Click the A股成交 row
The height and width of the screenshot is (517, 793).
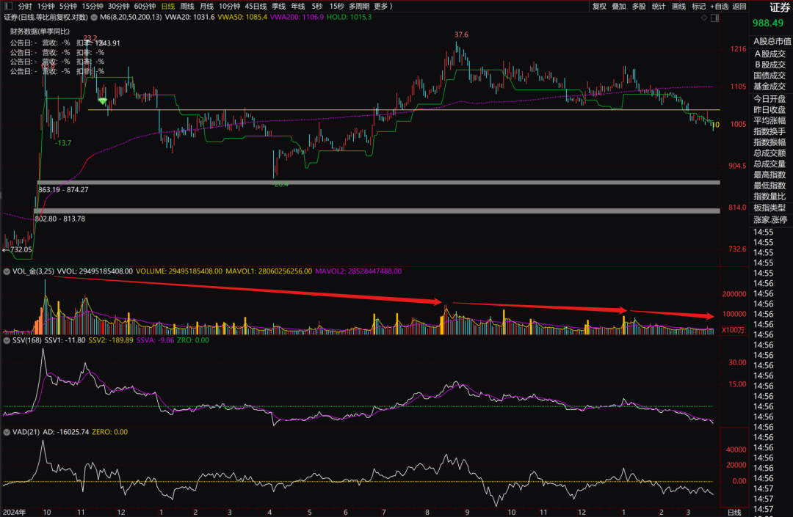tap(771, 54)
